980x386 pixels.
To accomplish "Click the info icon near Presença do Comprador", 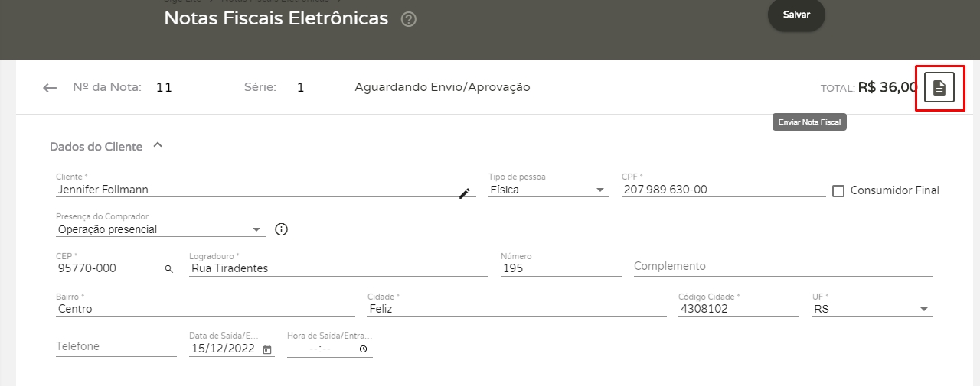I will click(281, 229).
